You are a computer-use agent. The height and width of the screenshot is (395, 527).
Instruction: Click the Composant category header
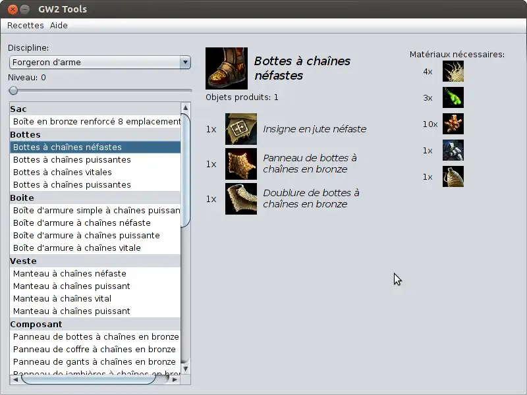[95, 324]
